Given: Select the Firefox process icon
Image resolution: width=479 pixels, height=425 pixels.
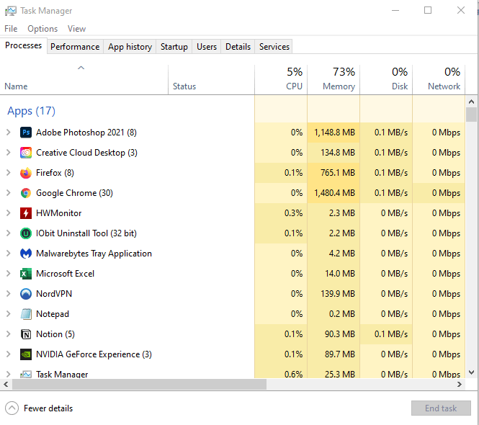Looking at the screenshot, I should pyautogui.click(x=26, y=173).
